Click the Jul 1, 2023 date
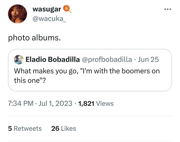 click(x=55, y=103)
